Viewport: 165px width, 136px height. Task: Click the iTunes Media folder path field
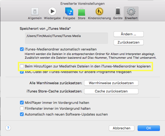pos(67,38)
